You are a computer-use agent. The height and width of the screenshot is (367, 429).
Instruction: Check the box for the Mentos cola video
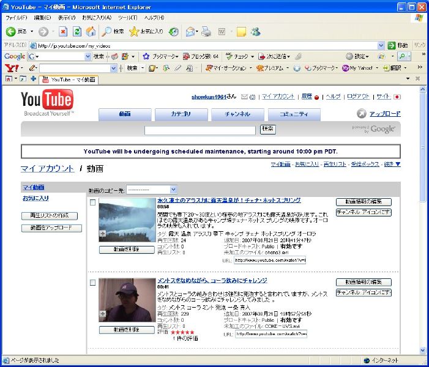[x=92, y=283]
